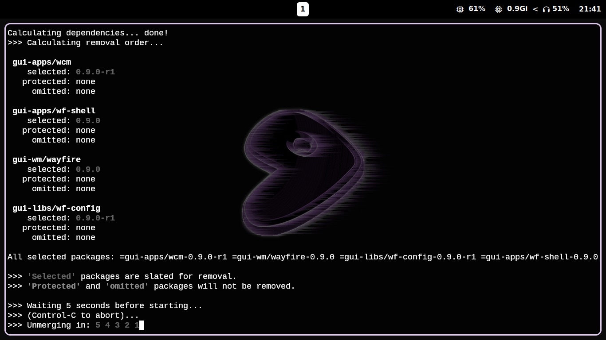Click the 'All selected packages:' label
The image size is (606, 340).
point(61,257)
